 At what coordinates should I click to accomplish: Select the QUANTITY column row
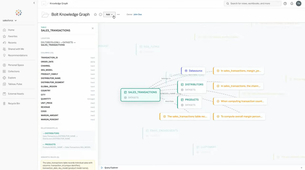tap(68, 99)
